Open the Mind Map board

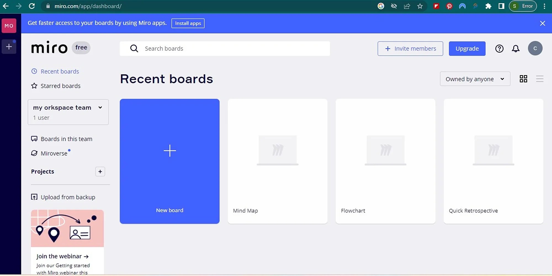278,161
